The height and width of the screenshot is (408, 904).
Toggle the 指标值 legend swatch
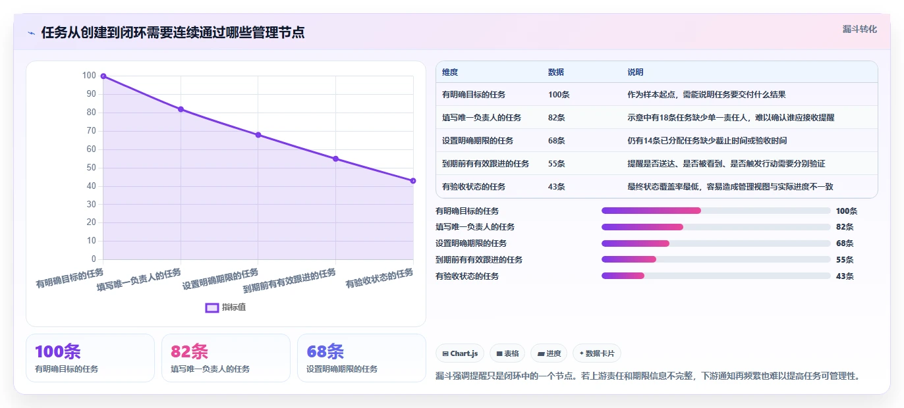(212, 307)
